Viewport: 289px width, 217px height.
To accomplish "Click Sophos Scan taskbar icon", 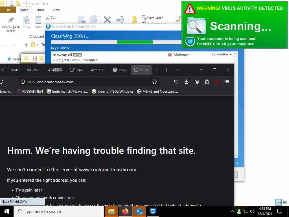I will click(153, 211).
